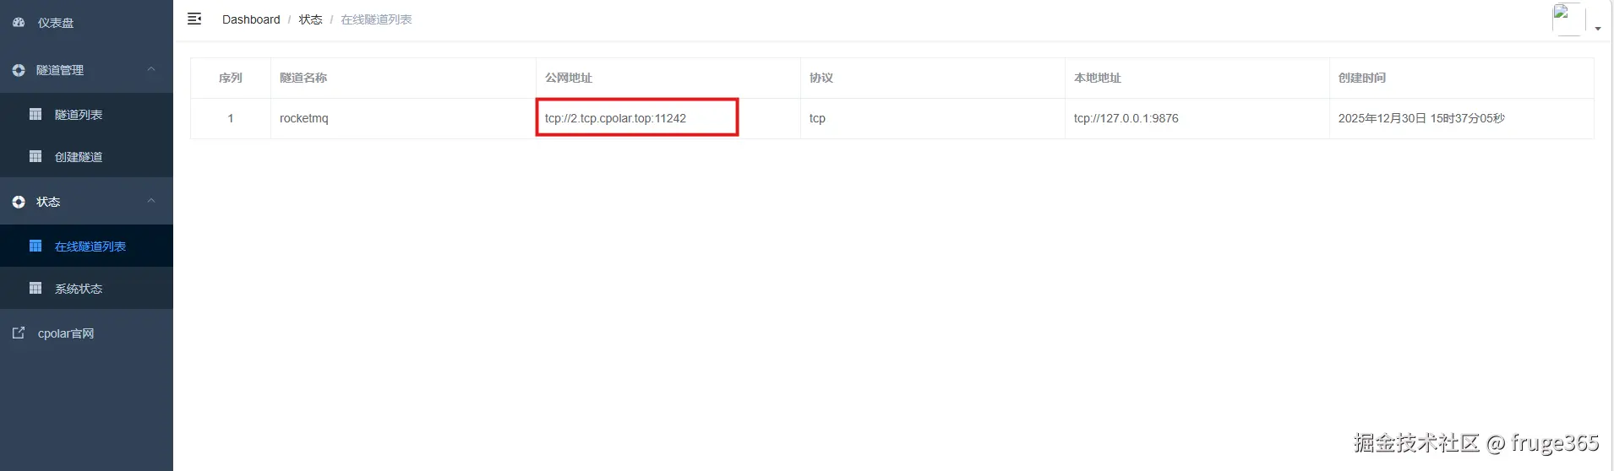Click the grid icon beside 创建隧道

click(35, 156)
